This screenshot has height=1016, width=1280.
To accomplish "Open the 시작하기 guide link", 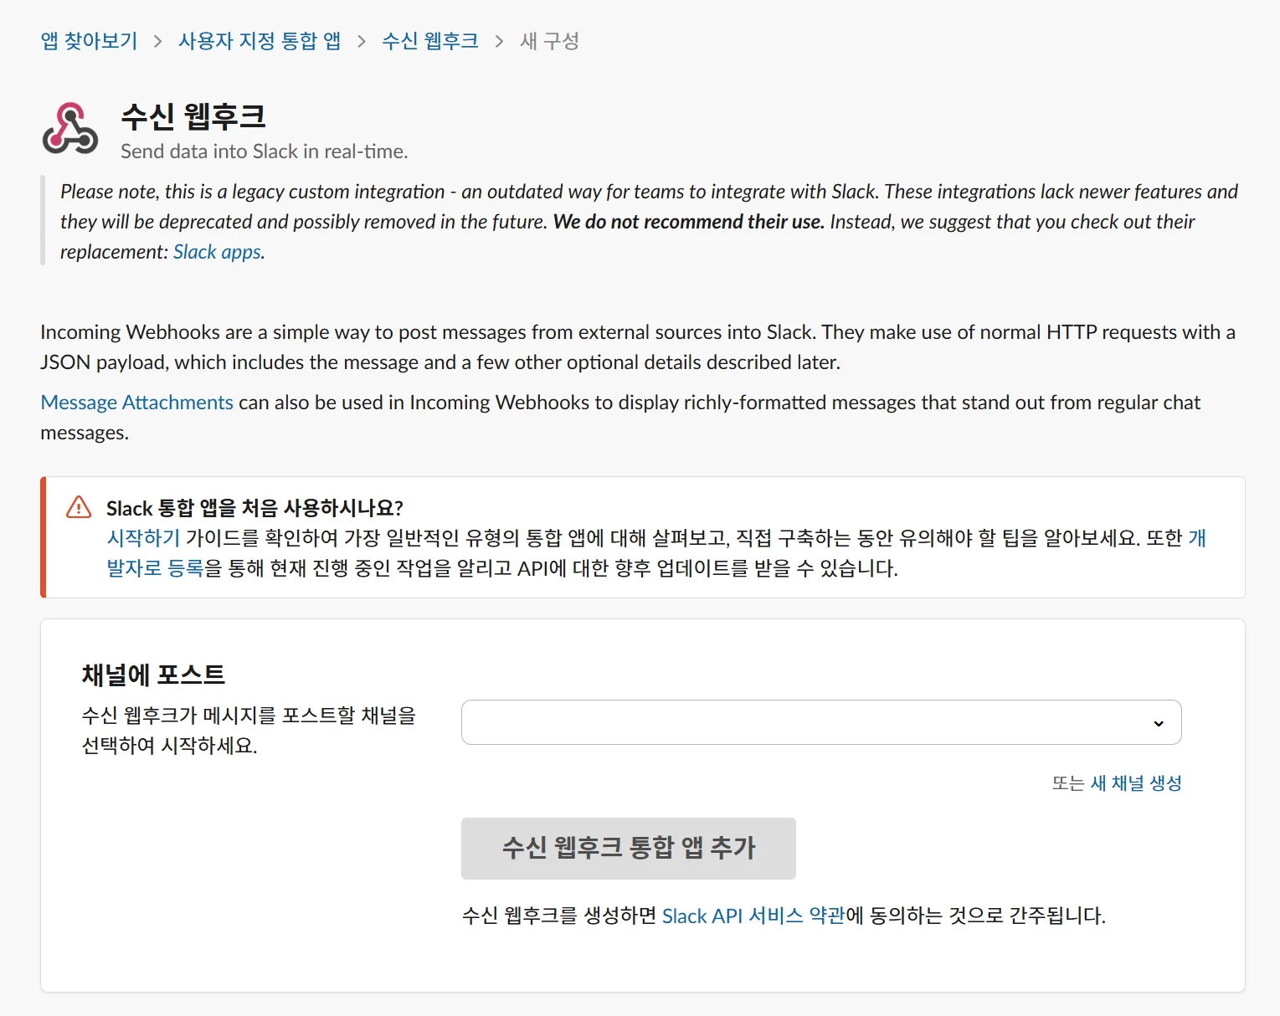I will (x=143, y=538).
